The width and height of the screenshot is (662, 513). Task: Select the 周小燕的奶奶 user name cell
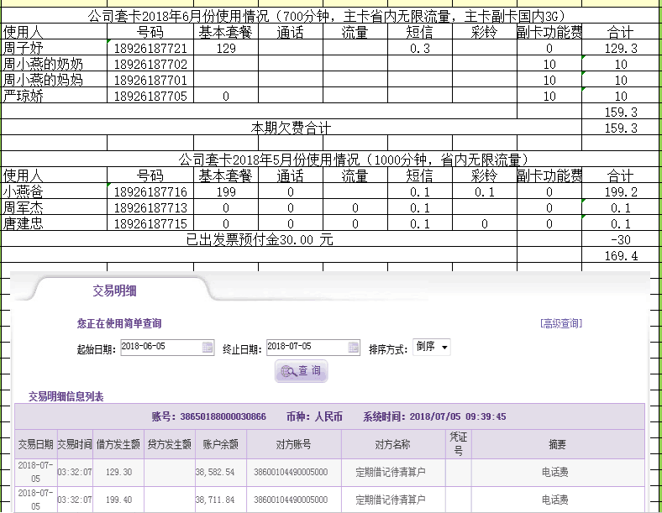pyautogui.click(x=55, y=65)
